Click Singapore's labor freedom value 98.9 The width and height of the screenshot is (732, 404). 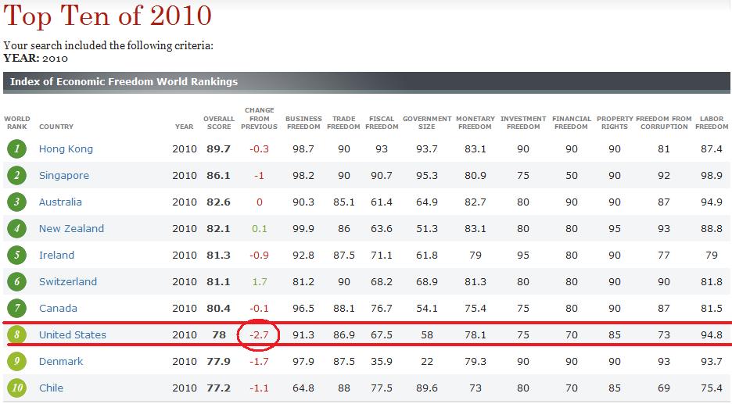[x=712, y=175]
